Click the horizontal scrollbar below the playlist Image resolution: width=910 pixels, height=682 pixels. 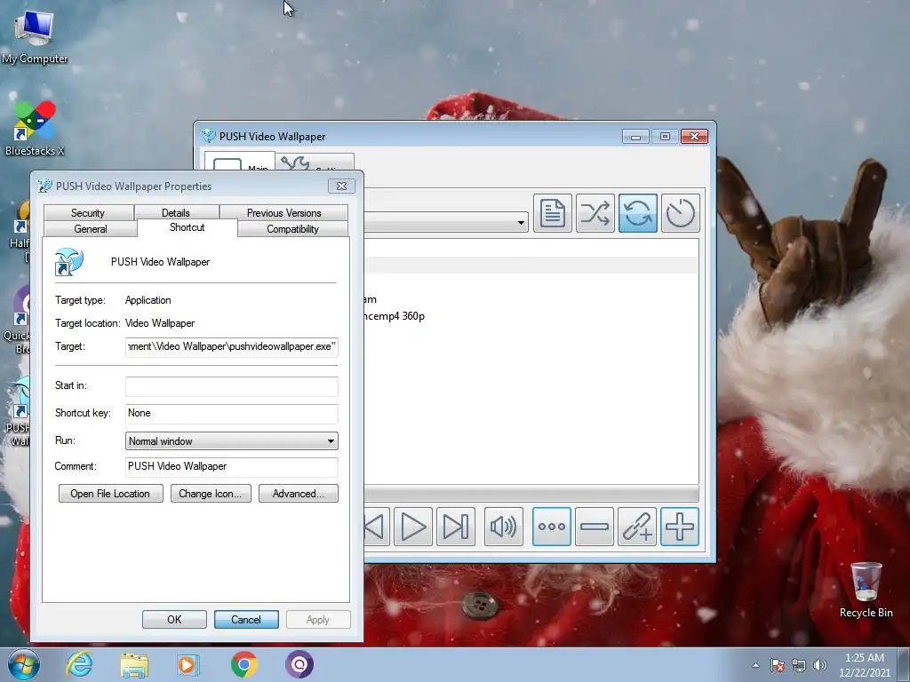coord(531,494)
